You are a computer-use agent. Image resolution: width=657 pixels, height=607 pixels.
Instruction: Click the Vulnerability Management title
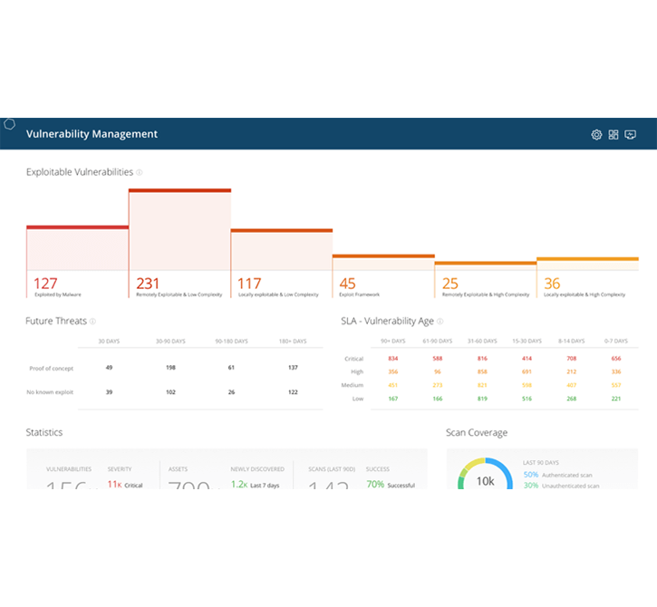point(92,134)
